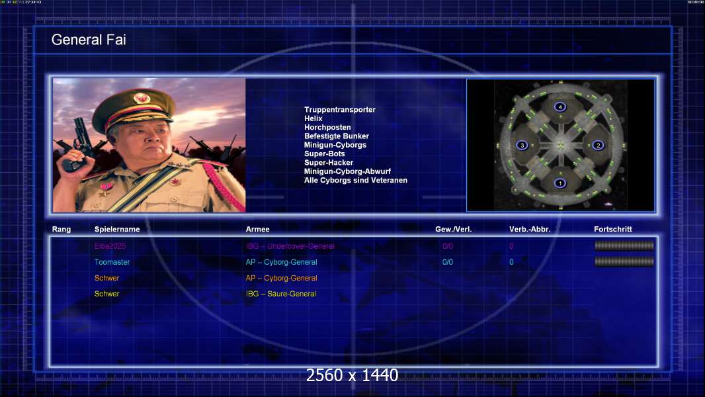Click the timer readout in the top-right corner
This screenshot has height=397, width=705.
click(696, 2)
